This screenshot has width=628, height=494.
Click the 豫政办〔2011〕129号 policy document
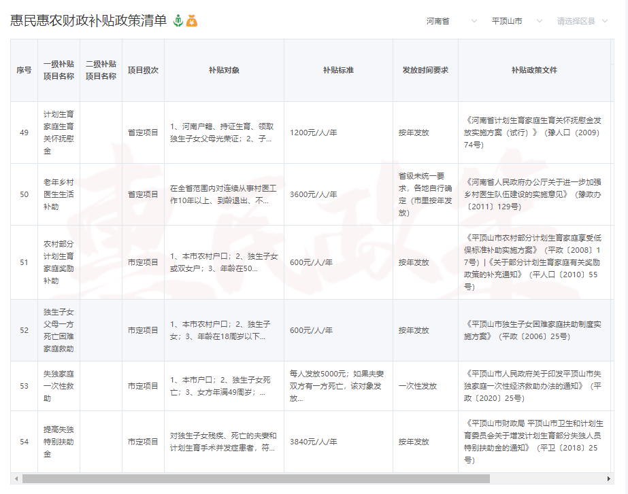533,194
